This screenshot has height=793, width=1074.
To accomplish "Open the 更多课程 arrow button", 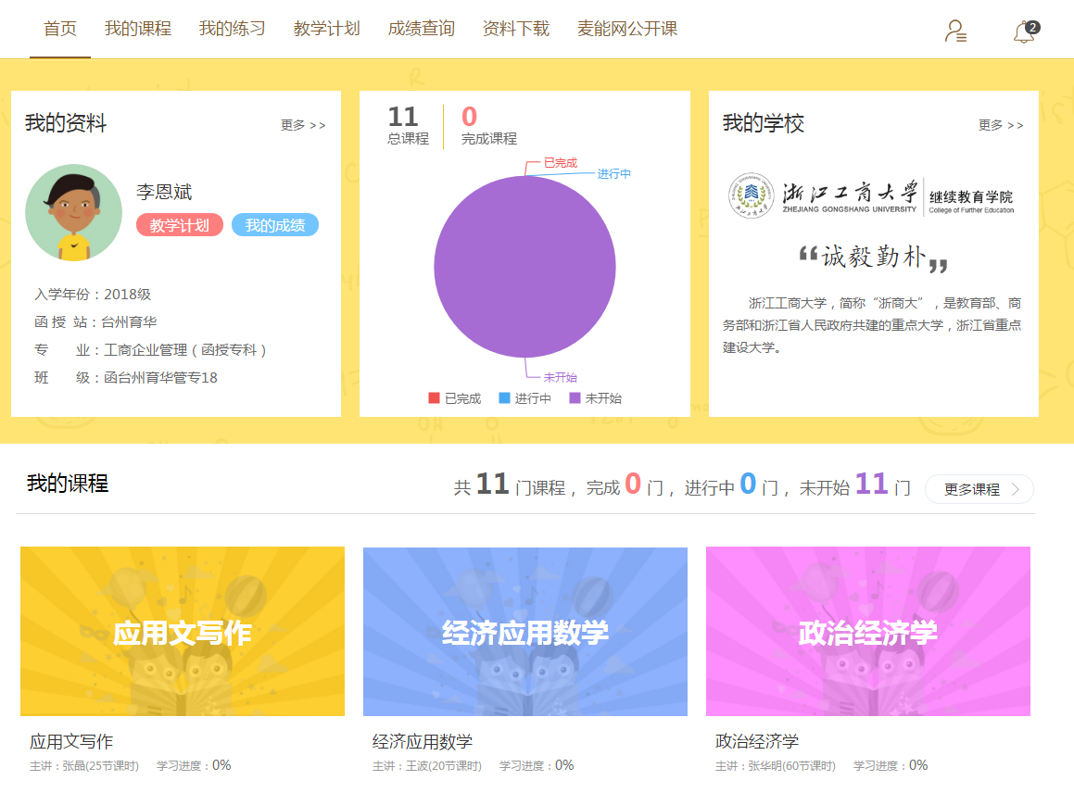I will click(979, 489).
